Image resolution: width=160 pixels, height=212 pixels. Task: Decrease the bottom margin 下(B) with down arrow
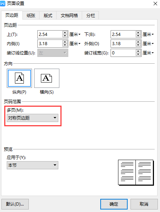click(138, 36)
